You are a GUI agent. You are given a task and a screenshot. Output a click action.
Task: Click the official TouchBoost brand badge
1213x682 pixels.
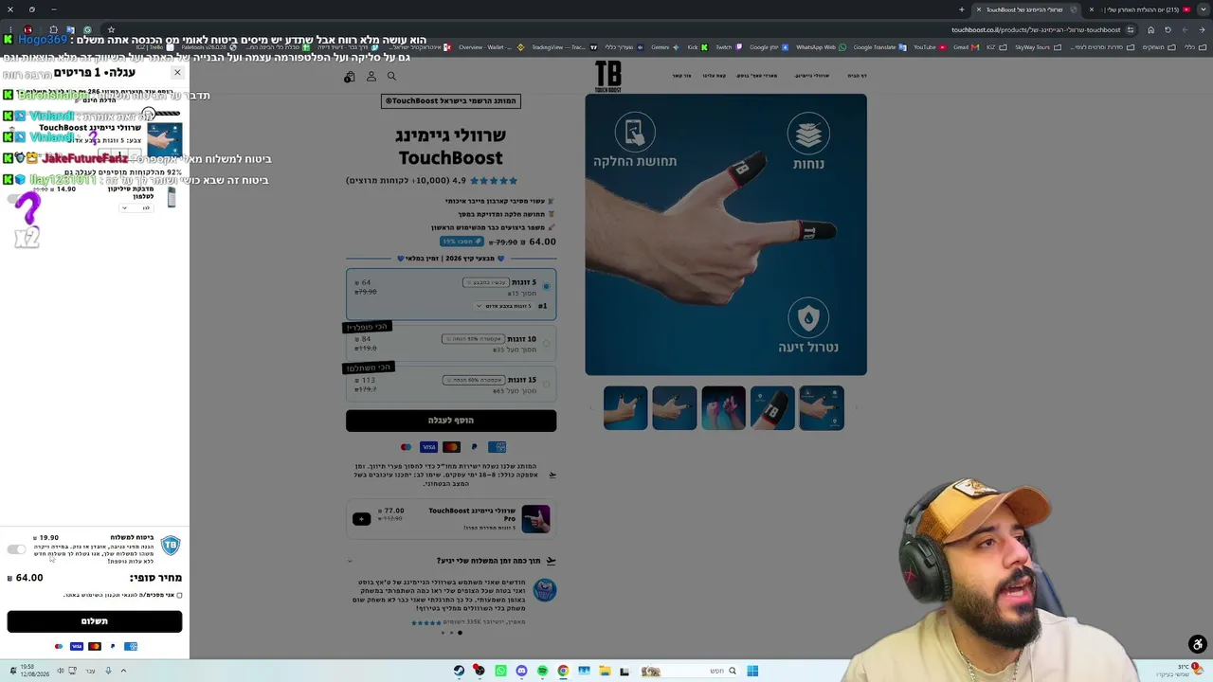coord(451,100)
